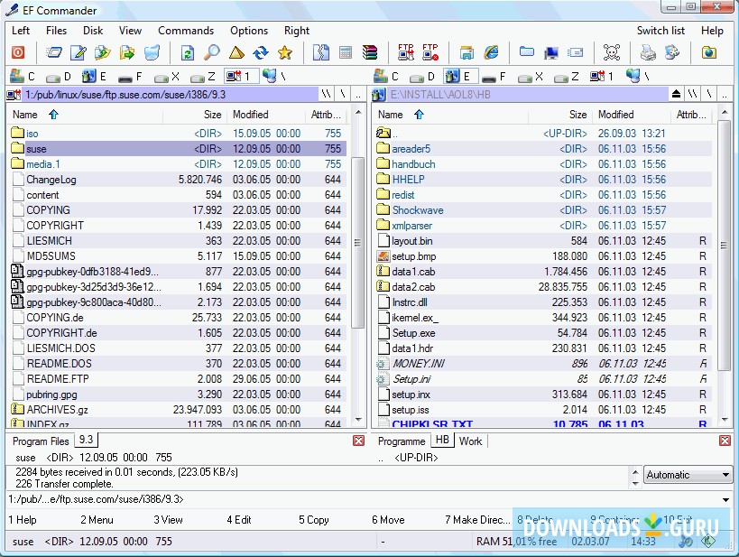Screen dimensions: 739x557
Task: Click the Internet Explorer browser icon
Action: pyautogui.click(x=492, y=53)
